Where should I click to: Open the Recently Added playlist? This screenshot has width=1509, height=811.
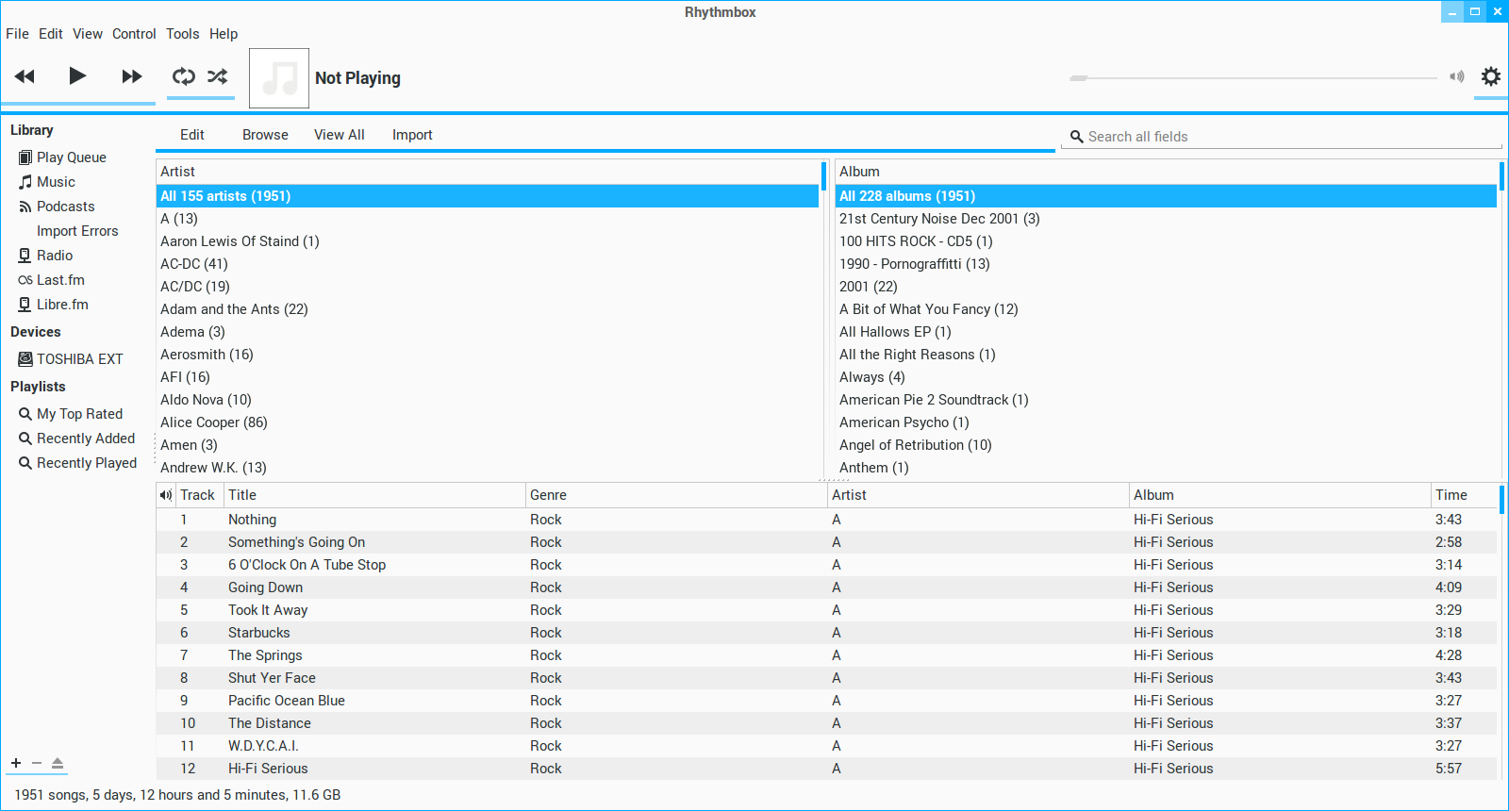[x=86, y=439]
